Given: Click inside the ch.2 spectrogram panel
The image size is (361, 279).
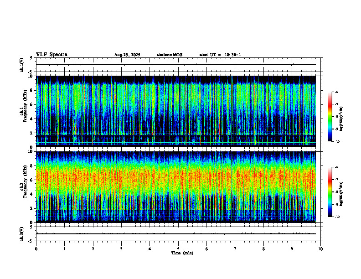Looking at the screenshot, I should [176, 187].
